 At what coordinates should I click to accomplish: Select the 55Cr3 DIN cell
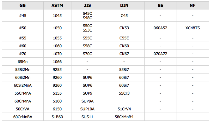point(124,93)
